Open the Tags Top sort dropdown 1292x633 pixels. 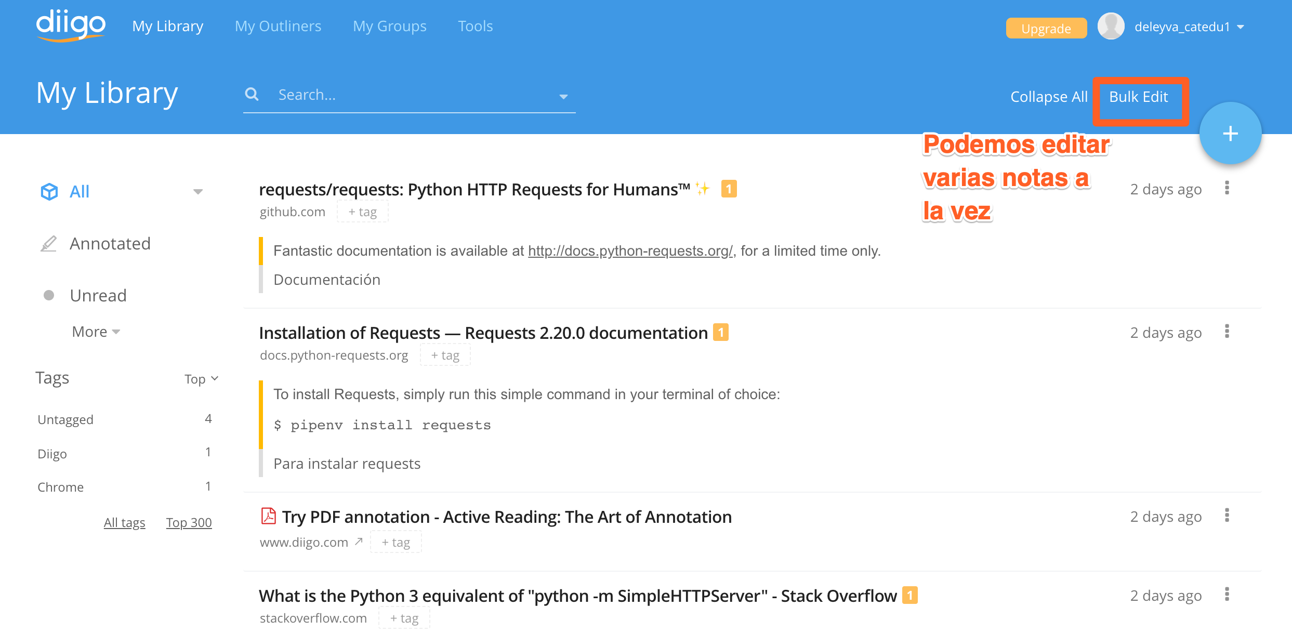[201, 379]
